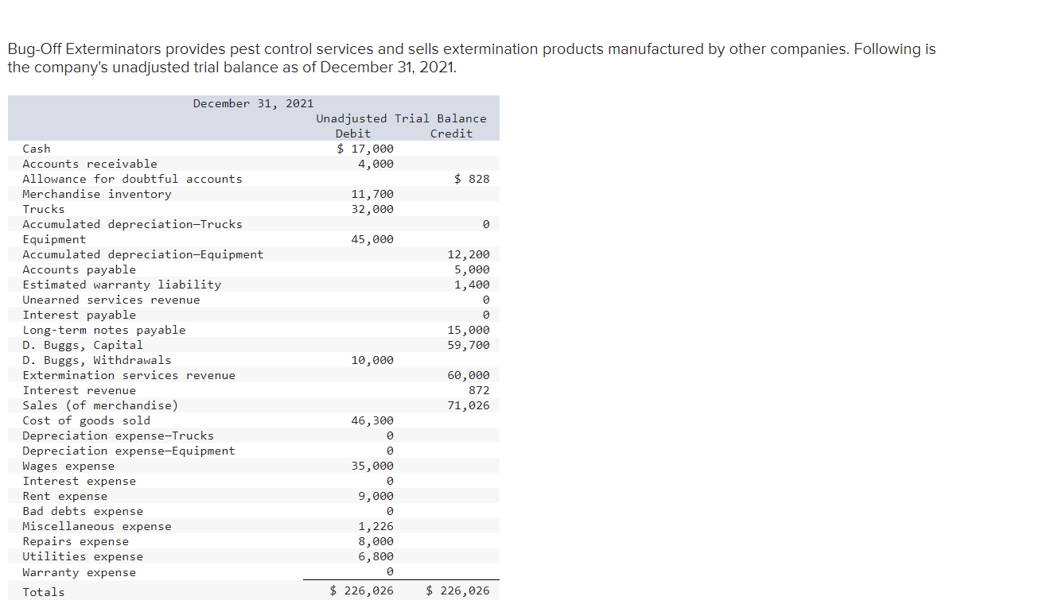Click the 'December 31, 2021' table heading
This screenshot has height=604, width=1043.
(x=253, y=103)
